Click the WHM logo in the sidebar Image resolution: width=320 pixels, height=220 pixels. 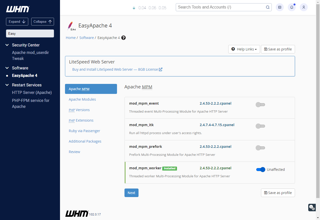tap(17, 9)
